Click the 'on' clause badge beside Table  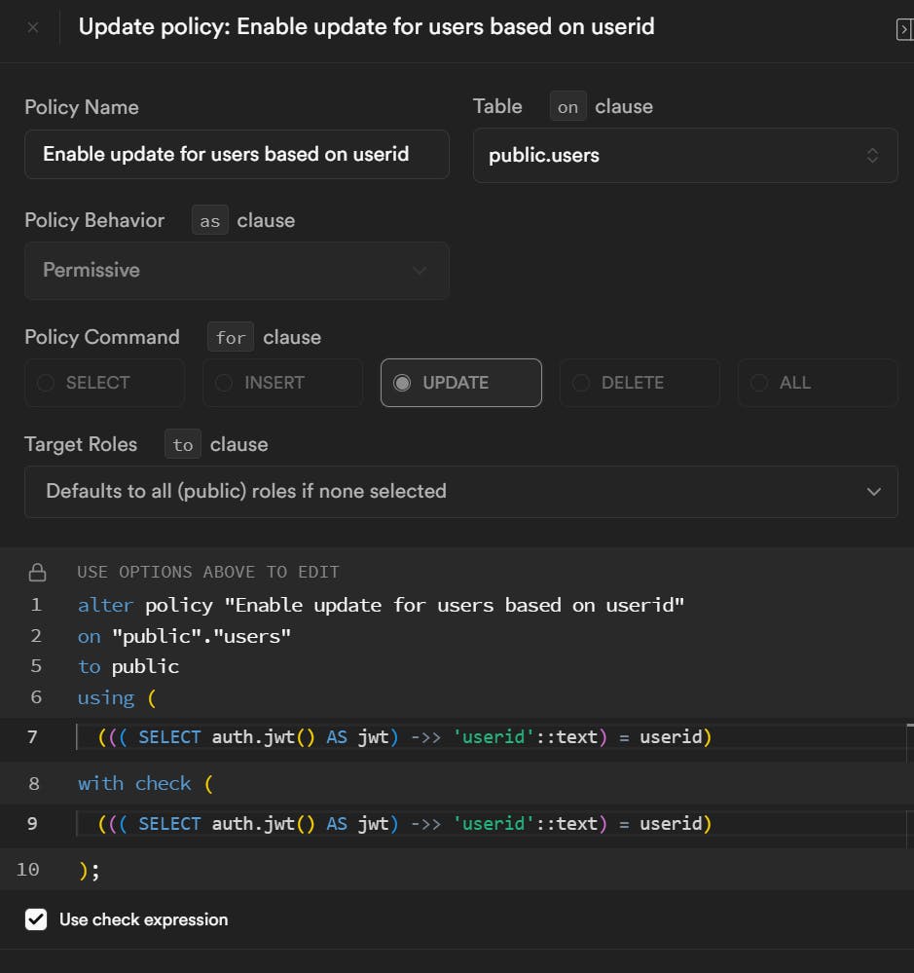567,107
